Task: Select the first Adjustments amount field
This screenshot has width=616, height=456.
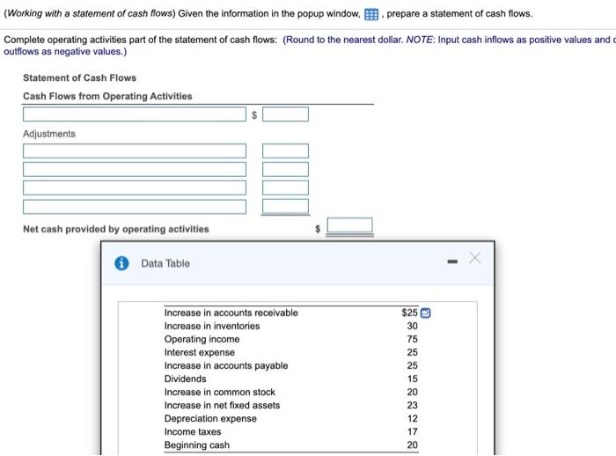Action: pos(286,151)
